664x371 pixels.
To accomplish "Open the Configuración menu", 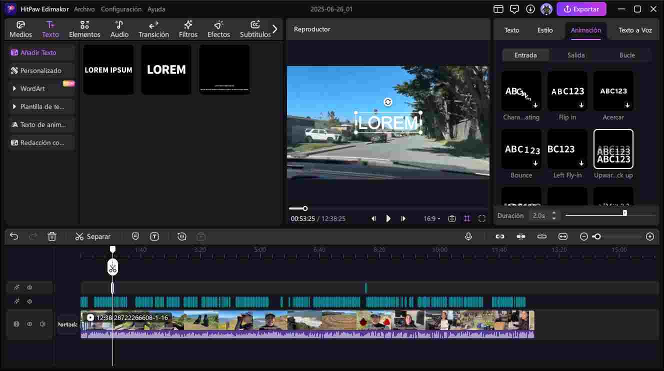I will (x=121, y=9).
